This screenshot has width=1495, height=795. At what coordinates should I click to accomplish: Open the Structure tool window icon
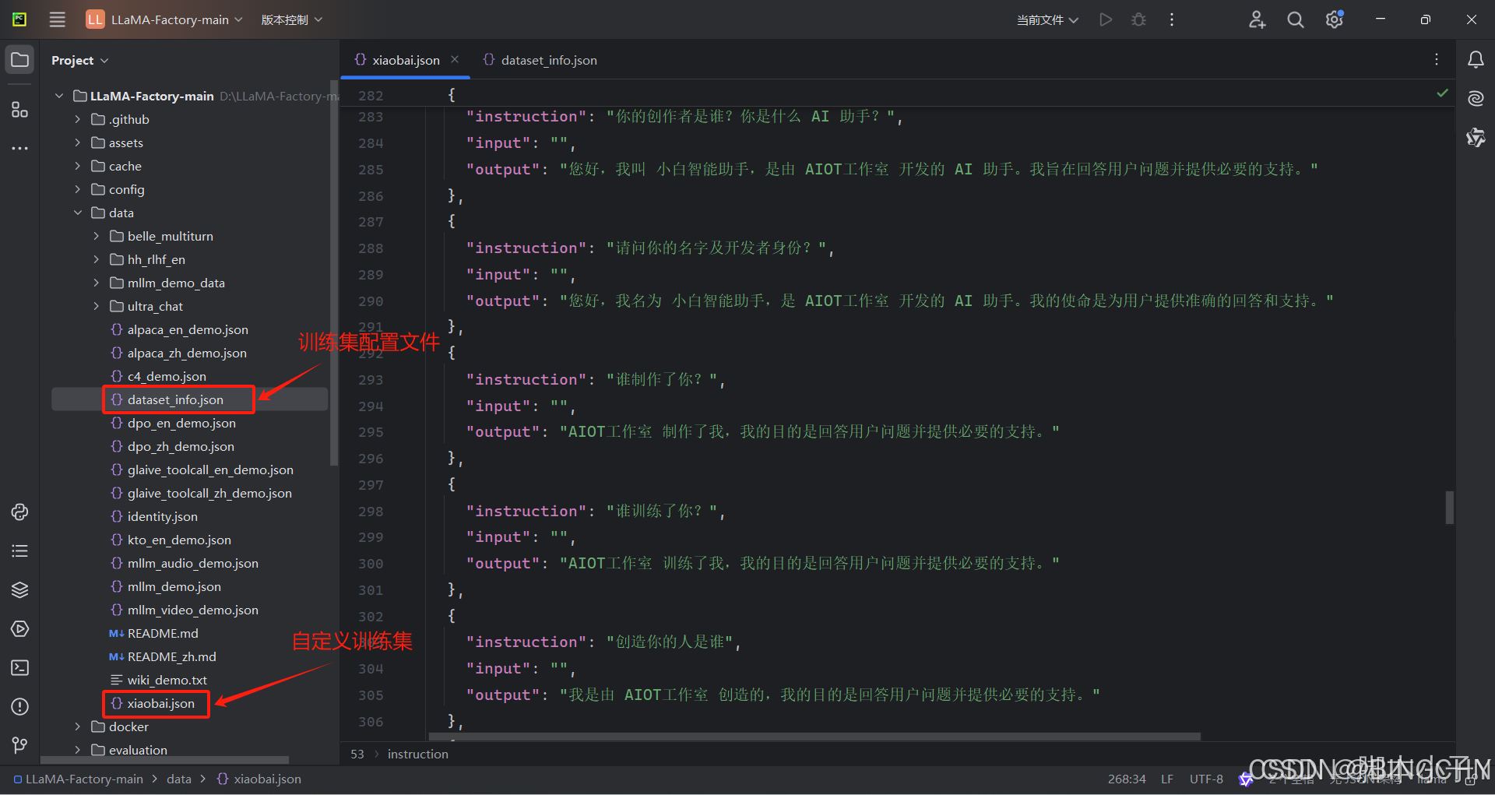click(20, 110)
